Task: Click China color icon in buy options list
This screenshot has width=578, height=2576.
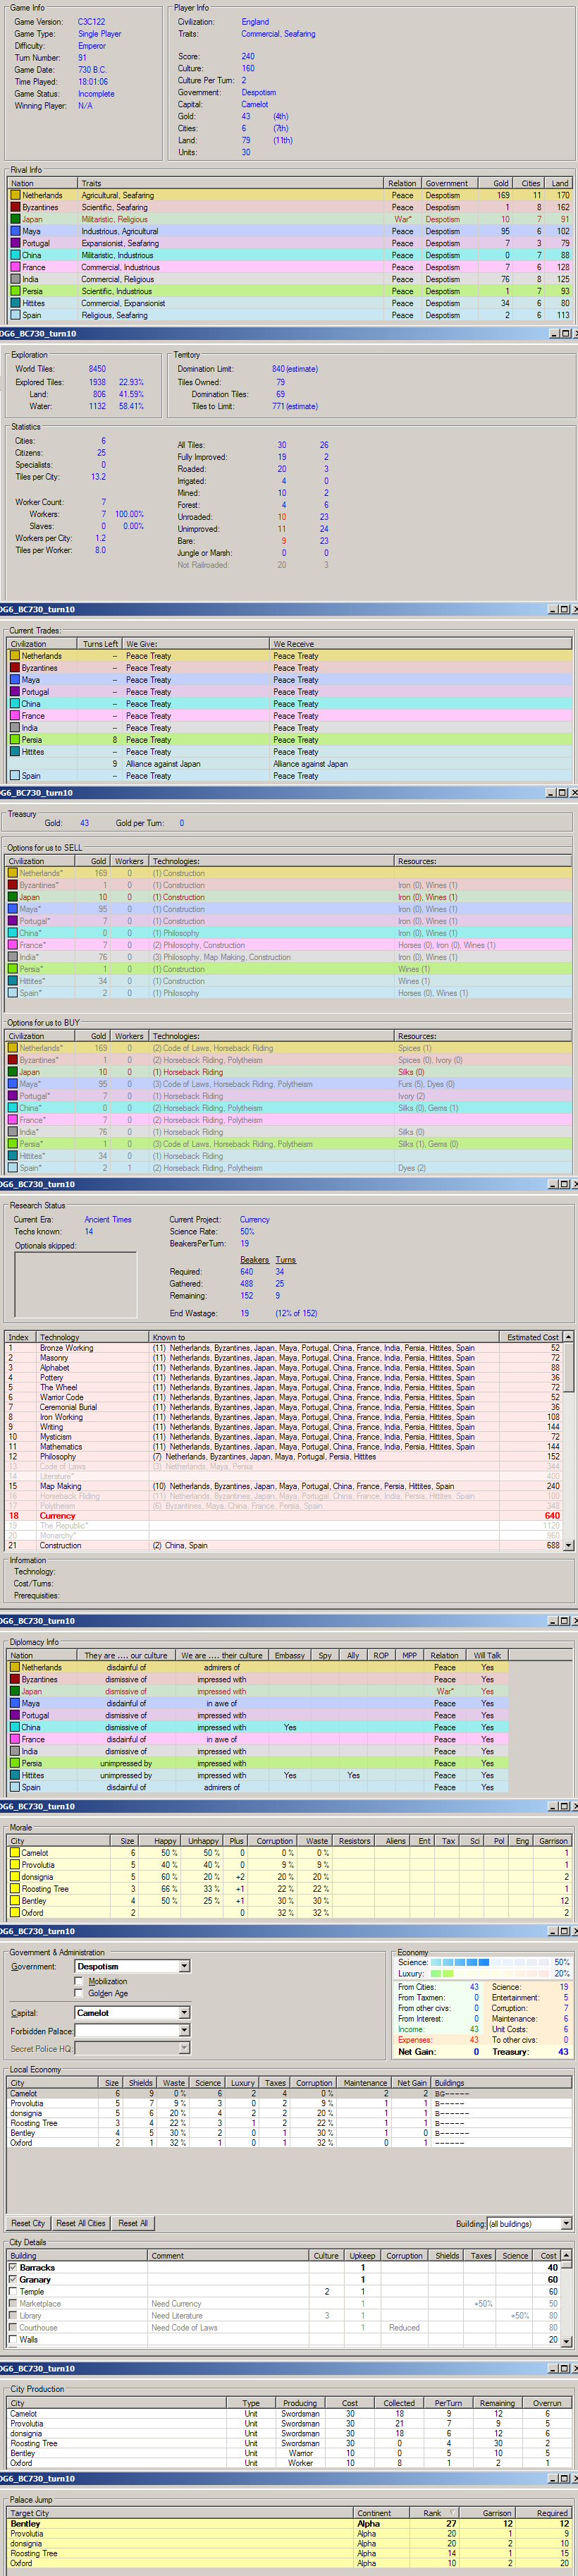Action: point(13,1108)
